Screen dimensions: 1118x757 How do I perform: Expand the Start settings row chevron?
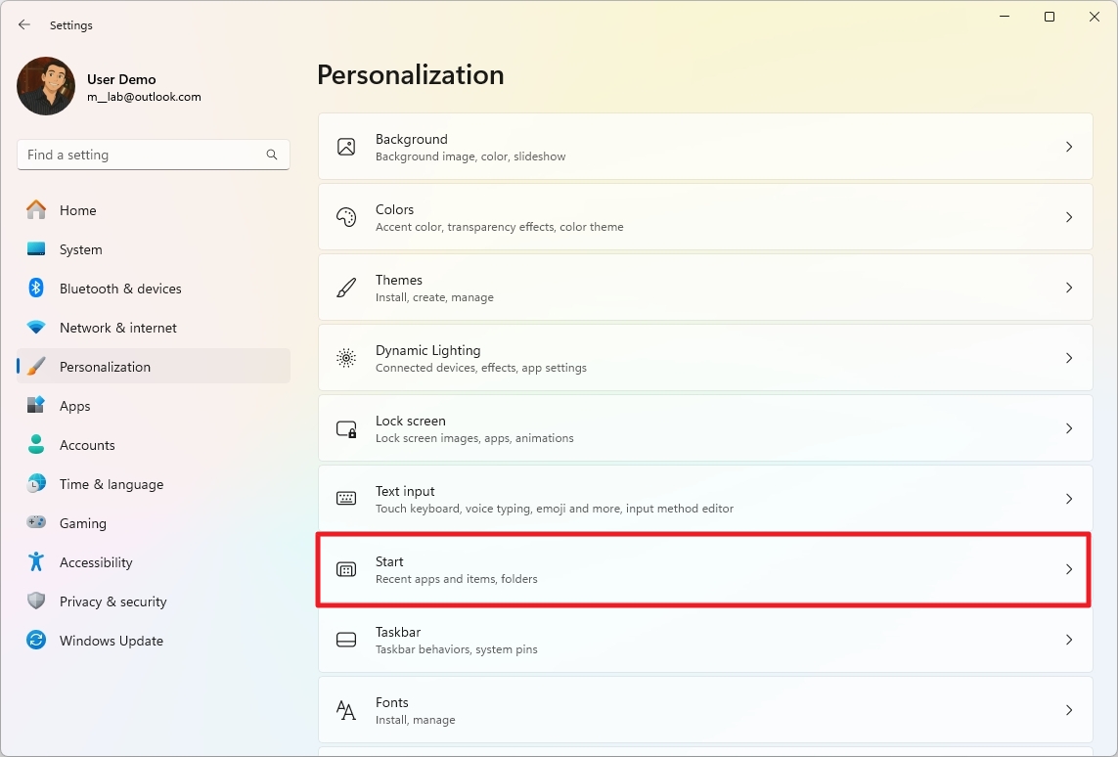click(1068, 568)
